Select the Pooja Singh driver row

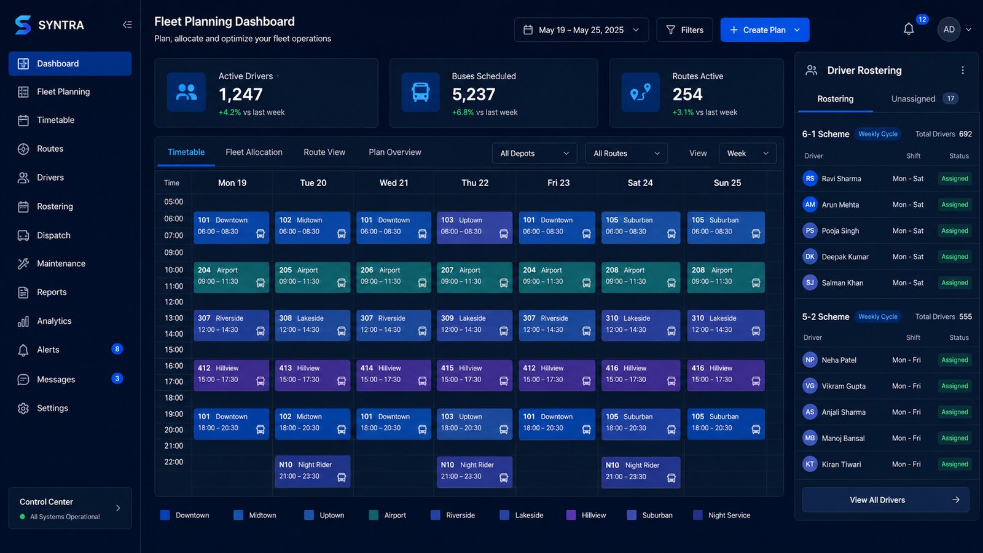[887, 231]
